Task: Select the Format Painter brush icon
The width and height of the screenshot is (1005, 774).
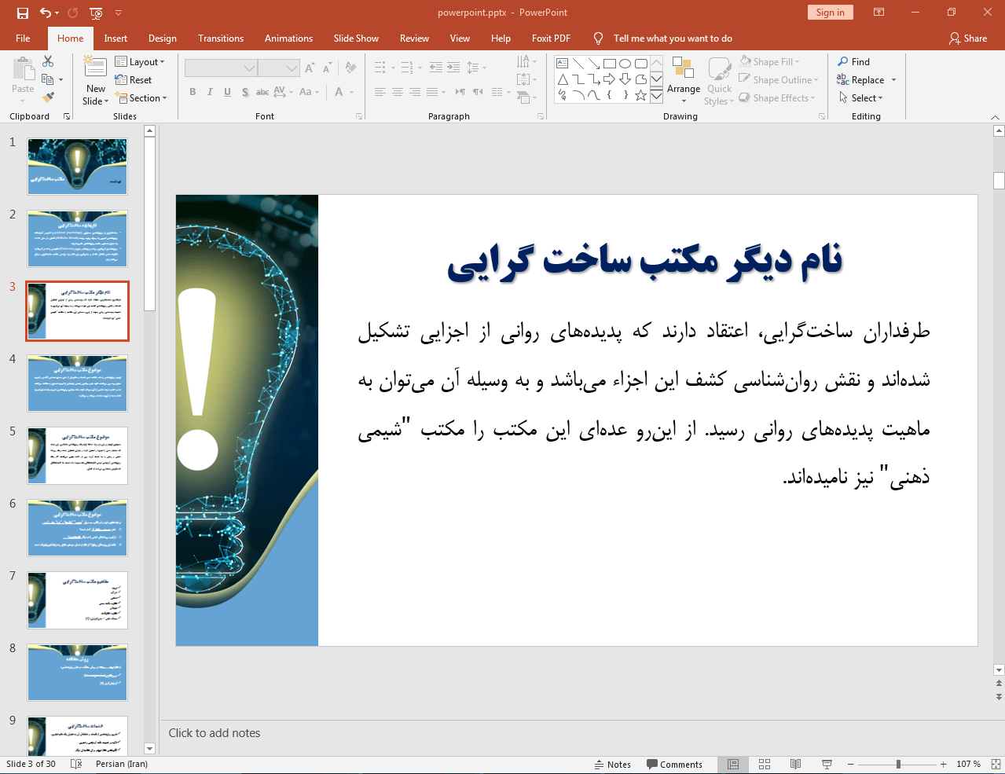Action: click(48, 97)
